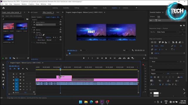Select the Type tool
Viewport: 188px width, 105px height.
[3, 87]
